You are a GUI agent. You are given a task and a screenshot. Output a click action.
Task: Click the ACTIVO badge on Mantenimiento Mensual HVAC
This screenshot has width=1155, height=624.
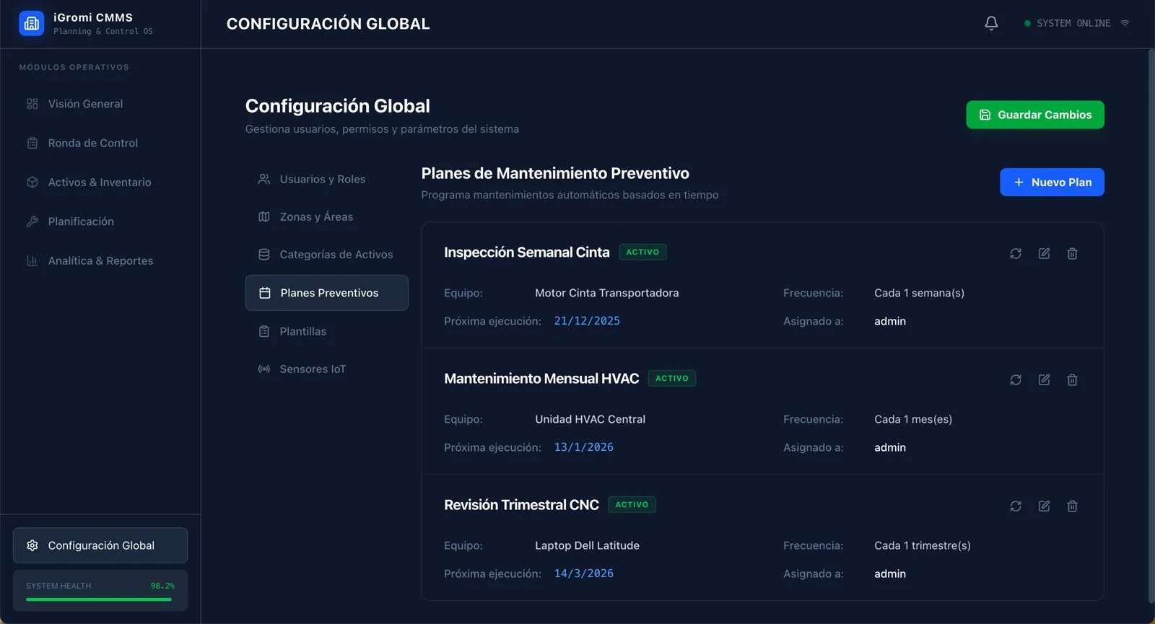(x=672, y=378)
